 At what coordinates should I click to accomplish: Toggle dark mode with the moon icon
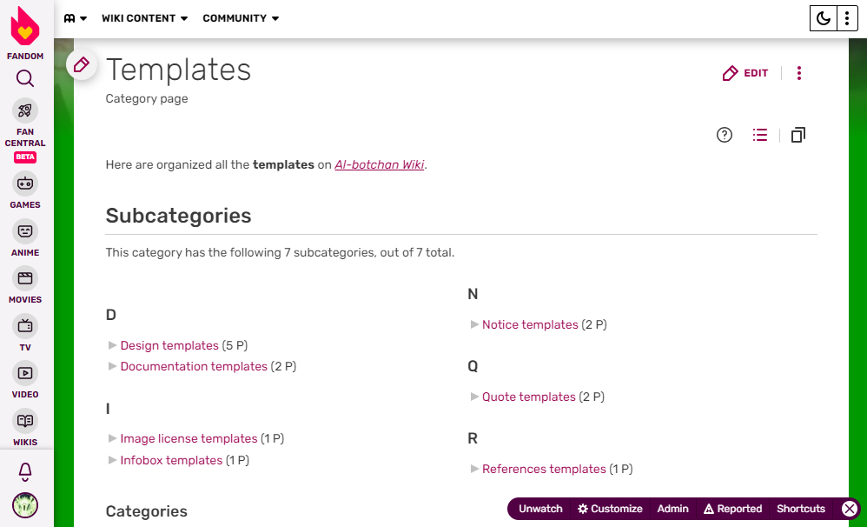pyautogui.click(x=822, y=18)
